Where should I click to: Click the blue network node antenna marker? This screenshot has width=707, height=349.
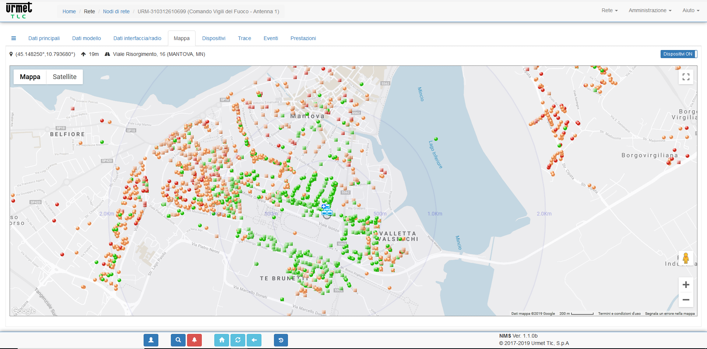pyautogui.click(x=326, y=210)
